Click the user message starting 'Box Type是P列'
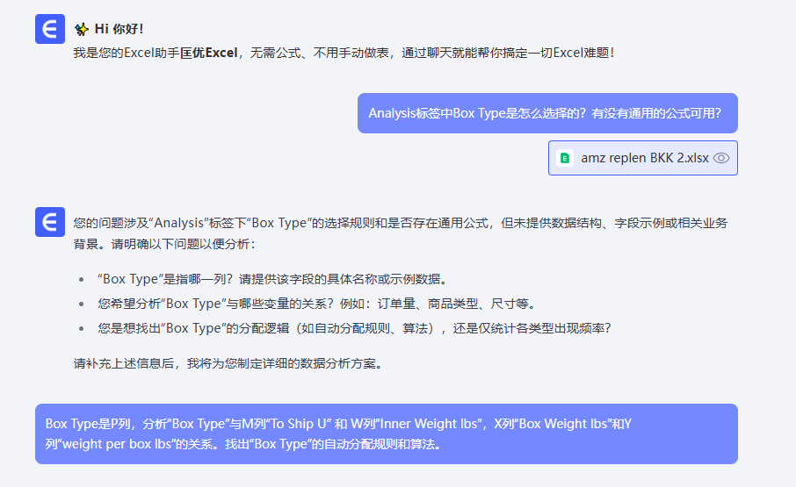Screen dimensions: 796x487 tap(387, 433)
